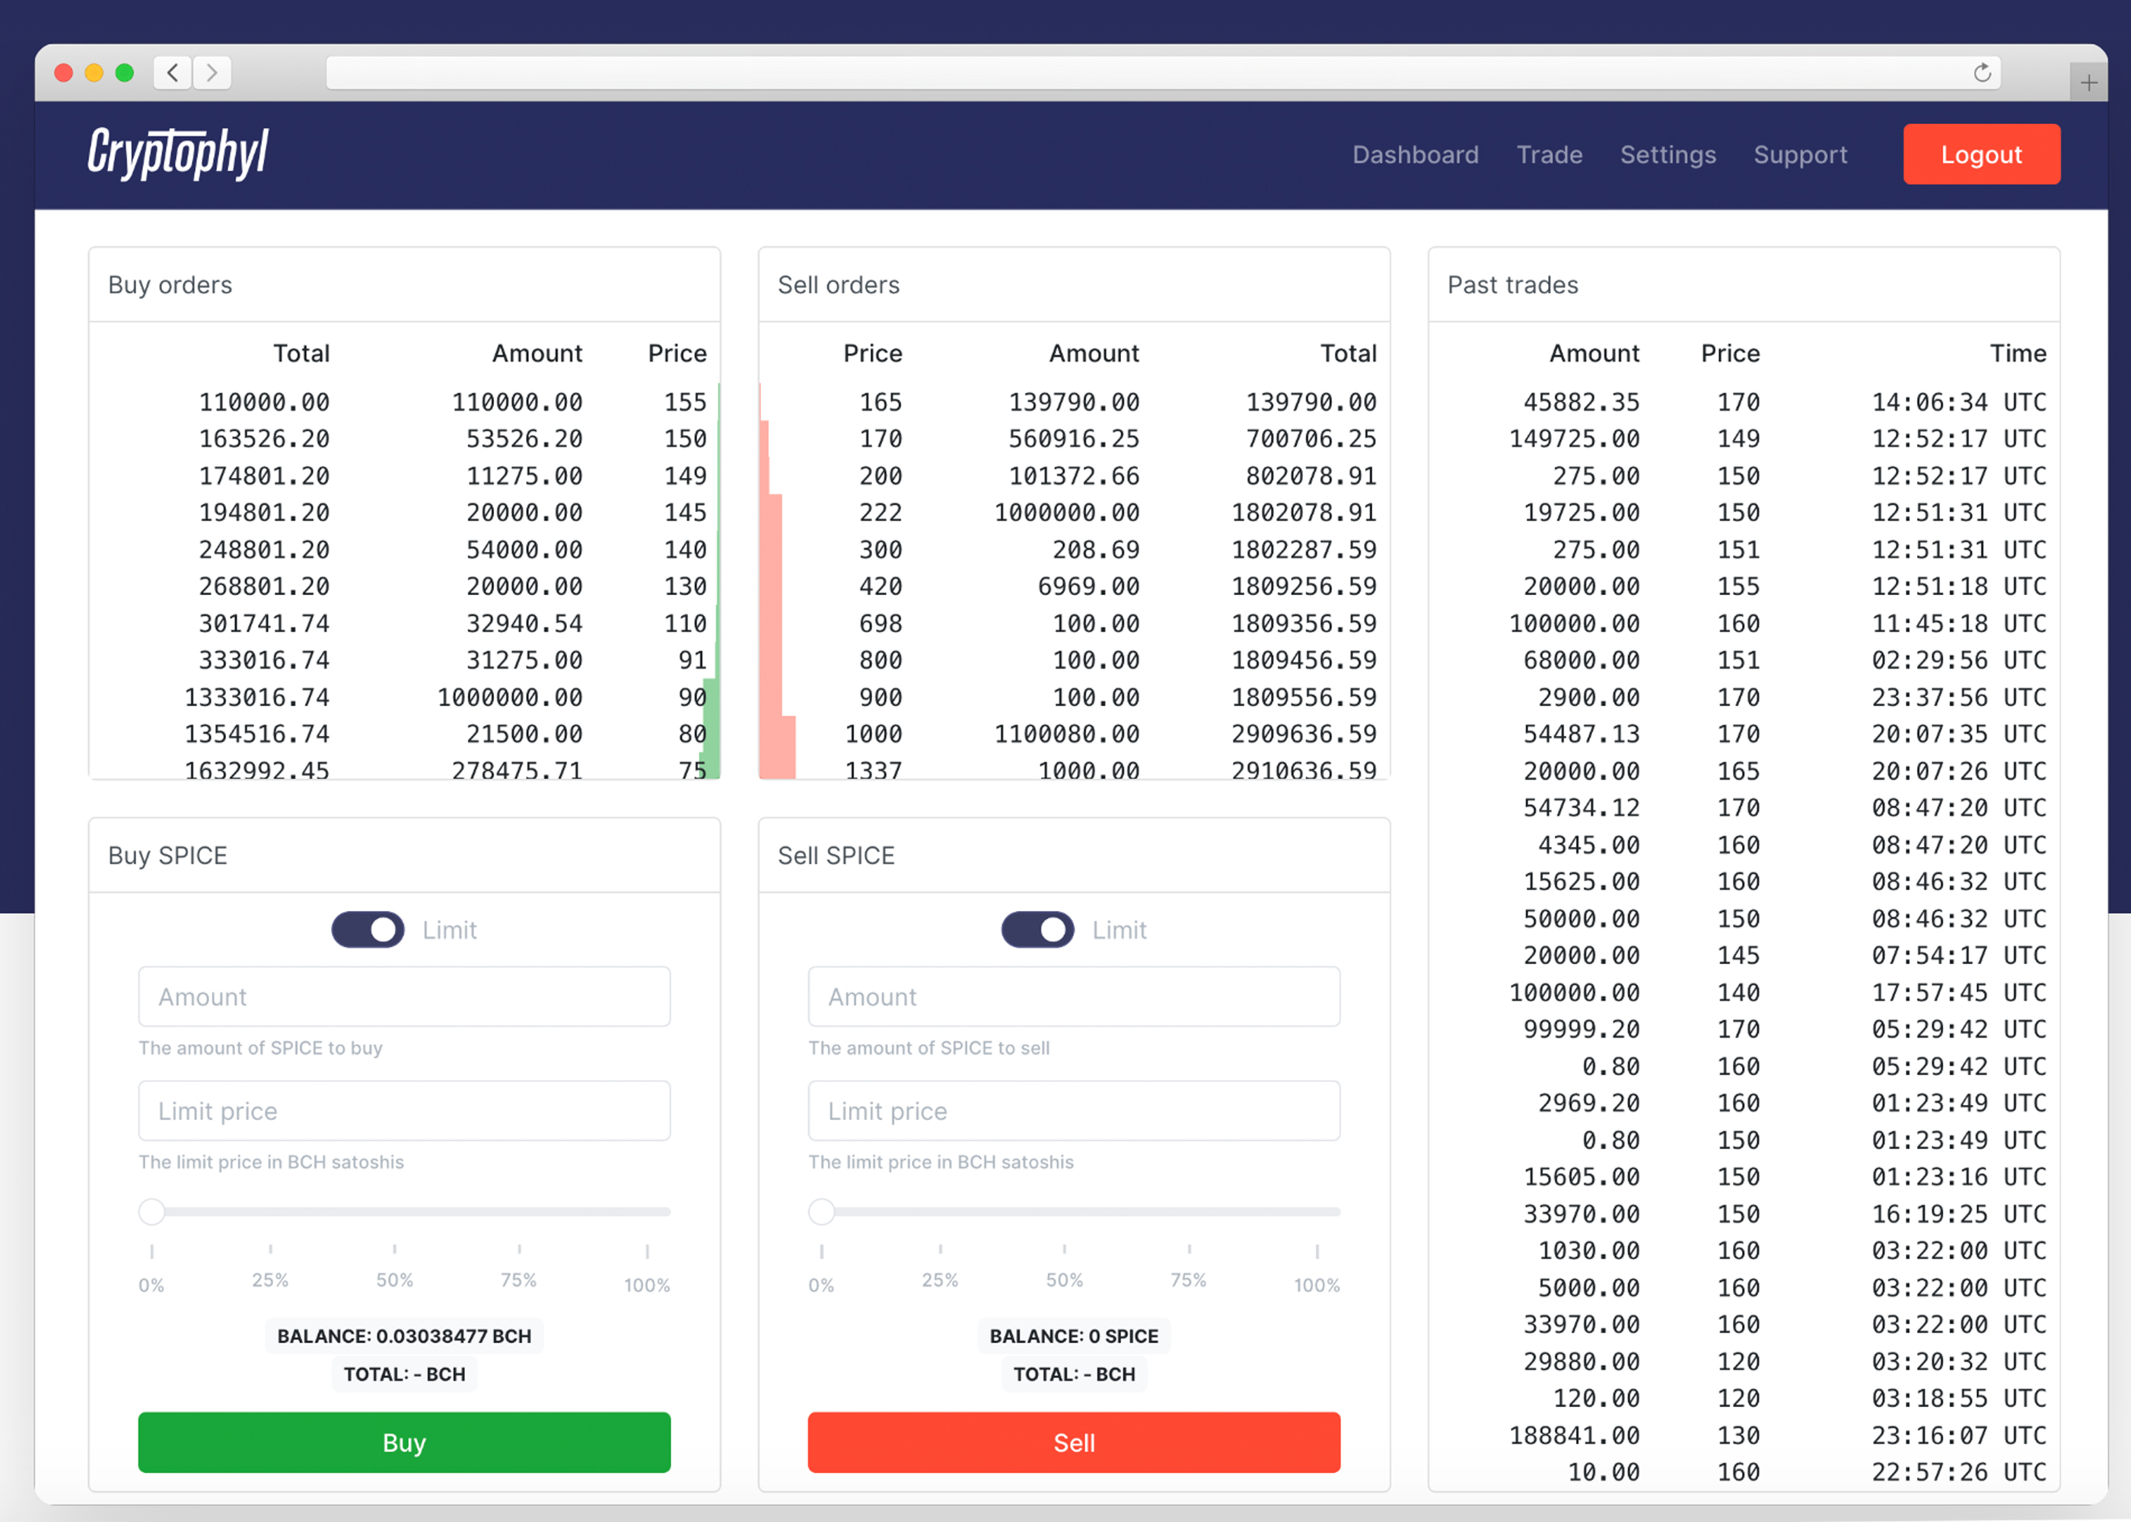
Task: Click the browser back arrow
Action: pos(173,72)
